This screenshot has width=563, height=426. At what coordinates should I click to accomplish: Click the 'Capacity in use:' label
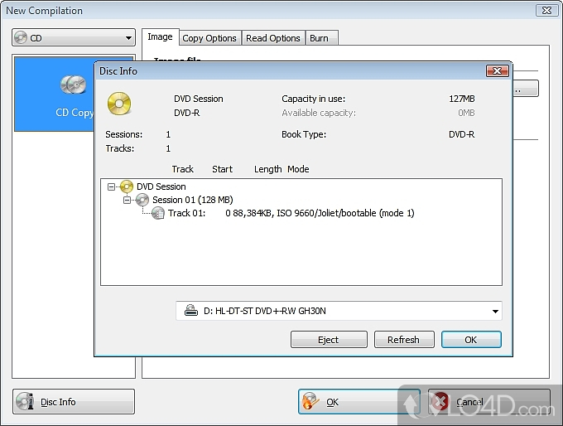[313, 99]
